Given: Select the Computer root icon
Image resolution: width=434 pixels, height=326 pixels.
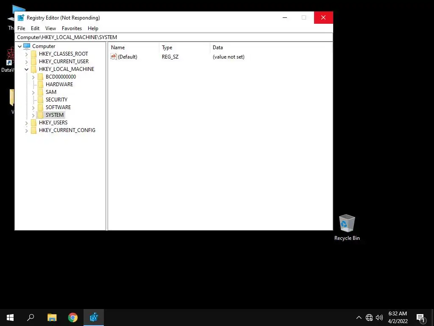Looking at the screenshot, I should tap(27, 46).
